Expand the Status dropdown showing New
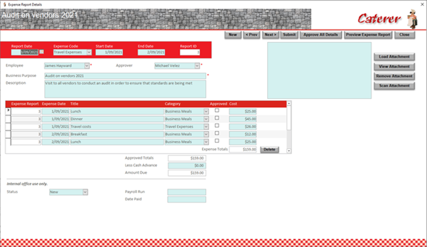This screenshot has width=427, height=247. pyautogui.click(x=85, y=192)
